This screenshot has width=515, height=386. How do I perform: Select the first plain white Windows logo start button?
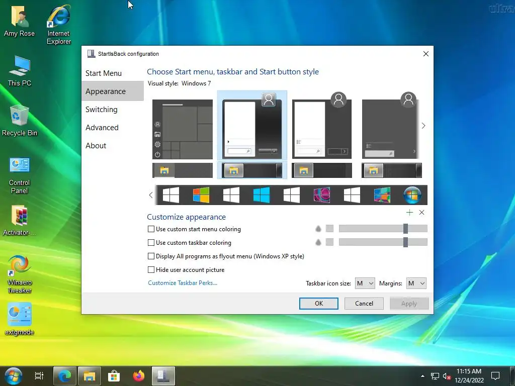coord(171,195)
